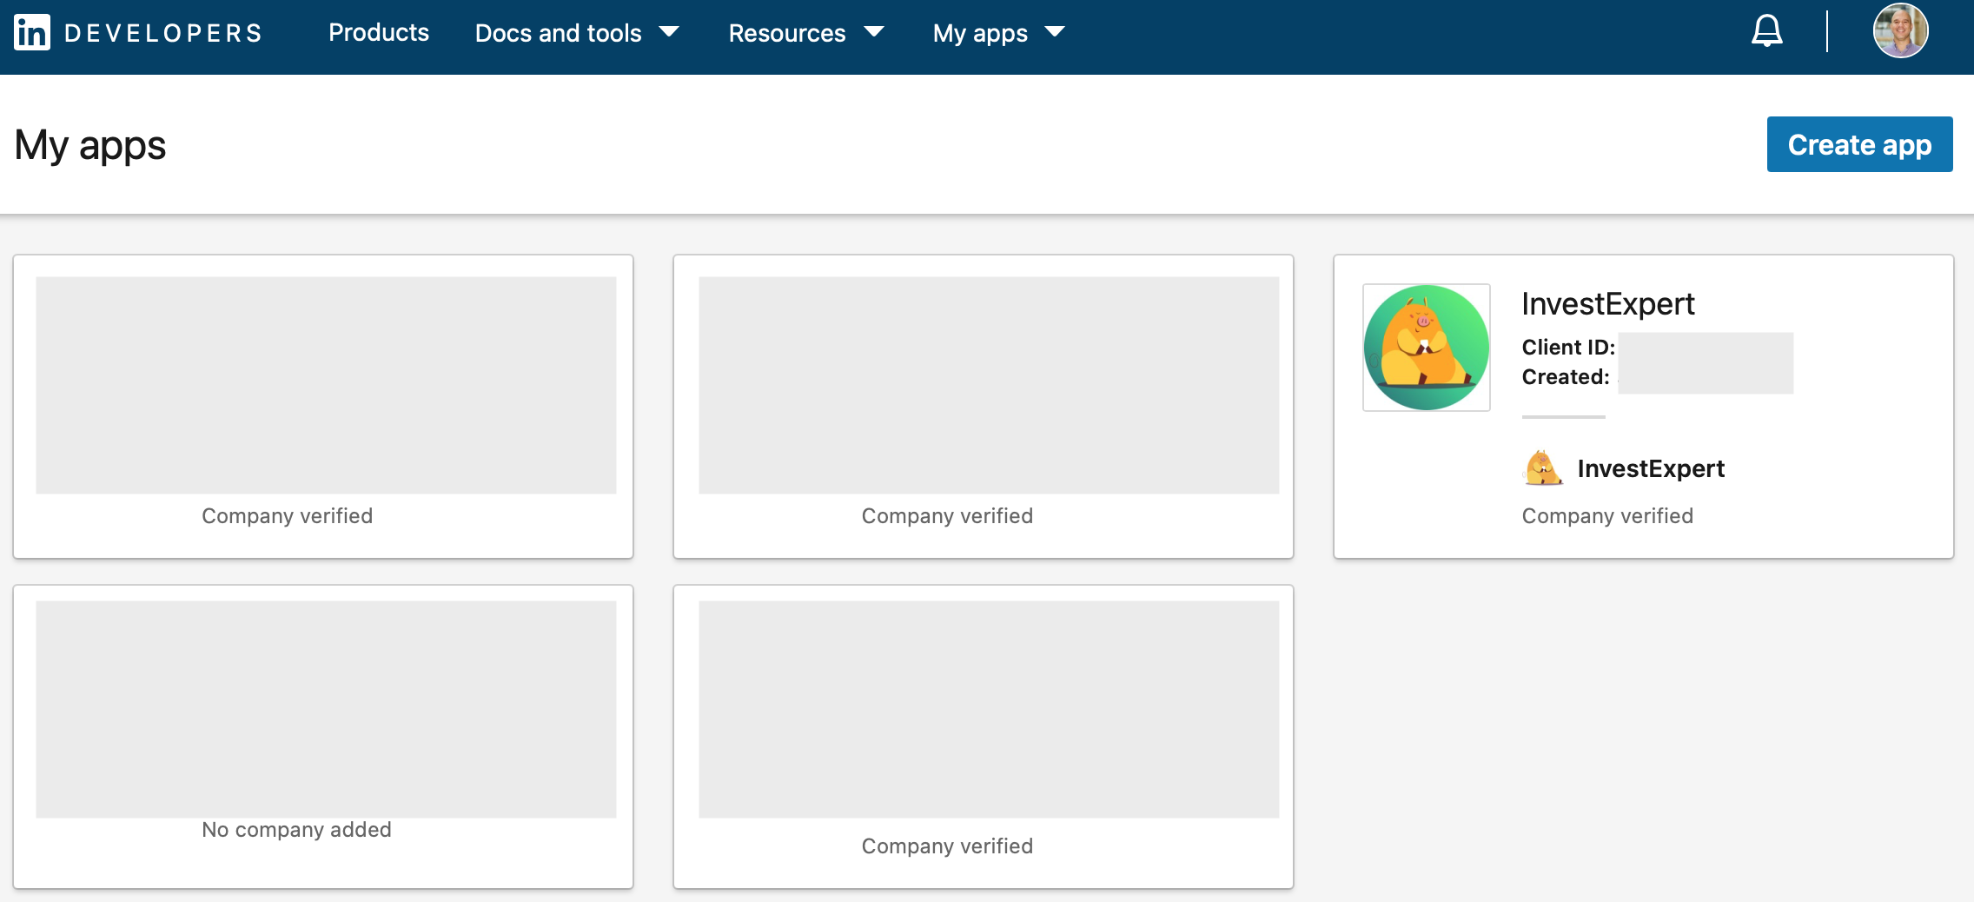Click InvestExpert's 'Company verified' status text
The image size is (1974, 902).
[x=1607, y=516]
